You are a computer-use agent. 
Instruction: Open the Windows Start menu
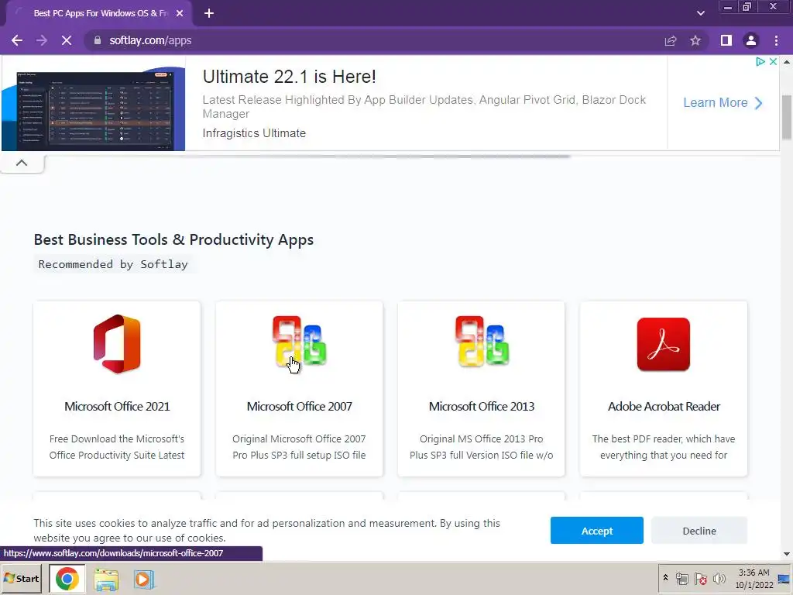[21, 578]
